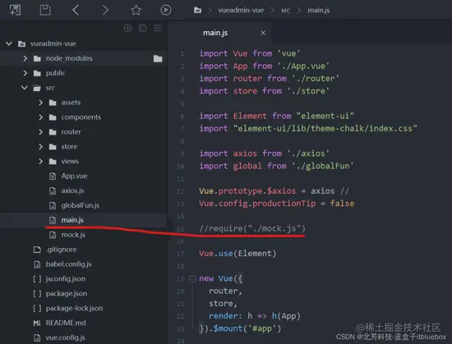Click the save icon in toolbar

click(x=45, y=10)
